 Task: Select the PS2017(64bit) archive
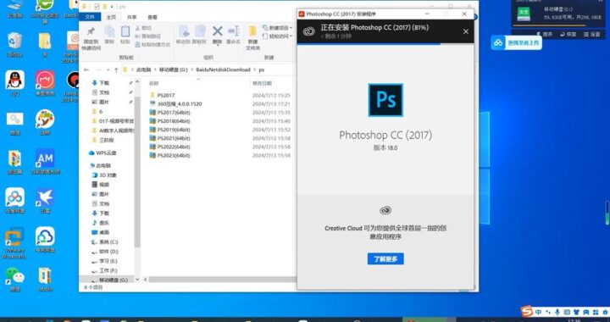pos(219,113)
